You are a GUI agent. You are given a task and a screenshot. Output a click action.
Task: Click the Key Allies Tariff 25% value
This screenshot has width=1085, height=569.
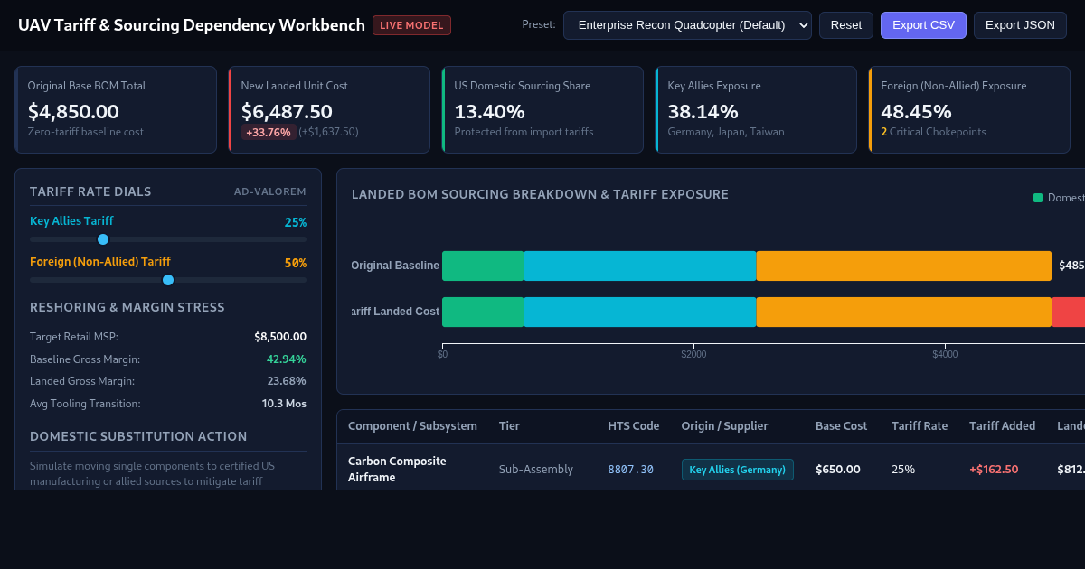(296, 222)
